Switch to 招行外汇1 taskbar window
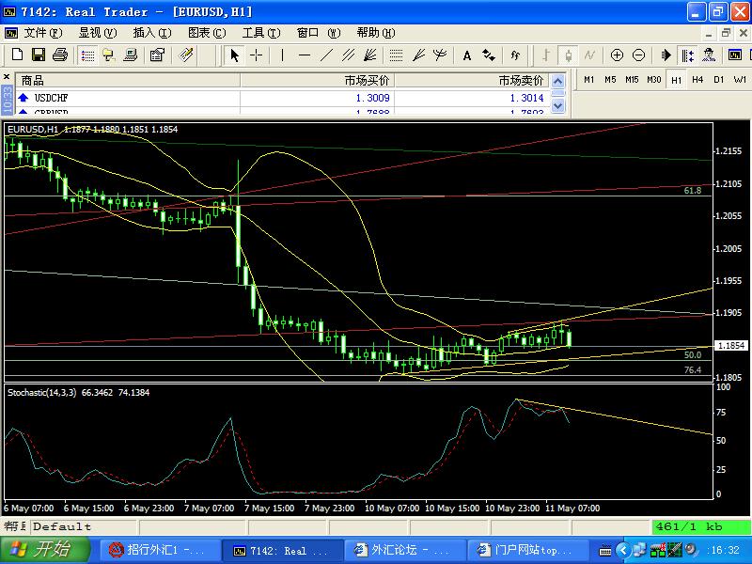The width and height of the screenshot is (752, 564). pos(159,550)
